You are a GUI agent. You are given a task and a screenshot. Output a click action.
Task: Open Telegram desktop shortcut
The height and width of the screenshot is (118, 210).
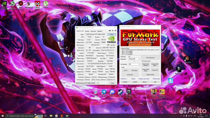coord(104,93)
